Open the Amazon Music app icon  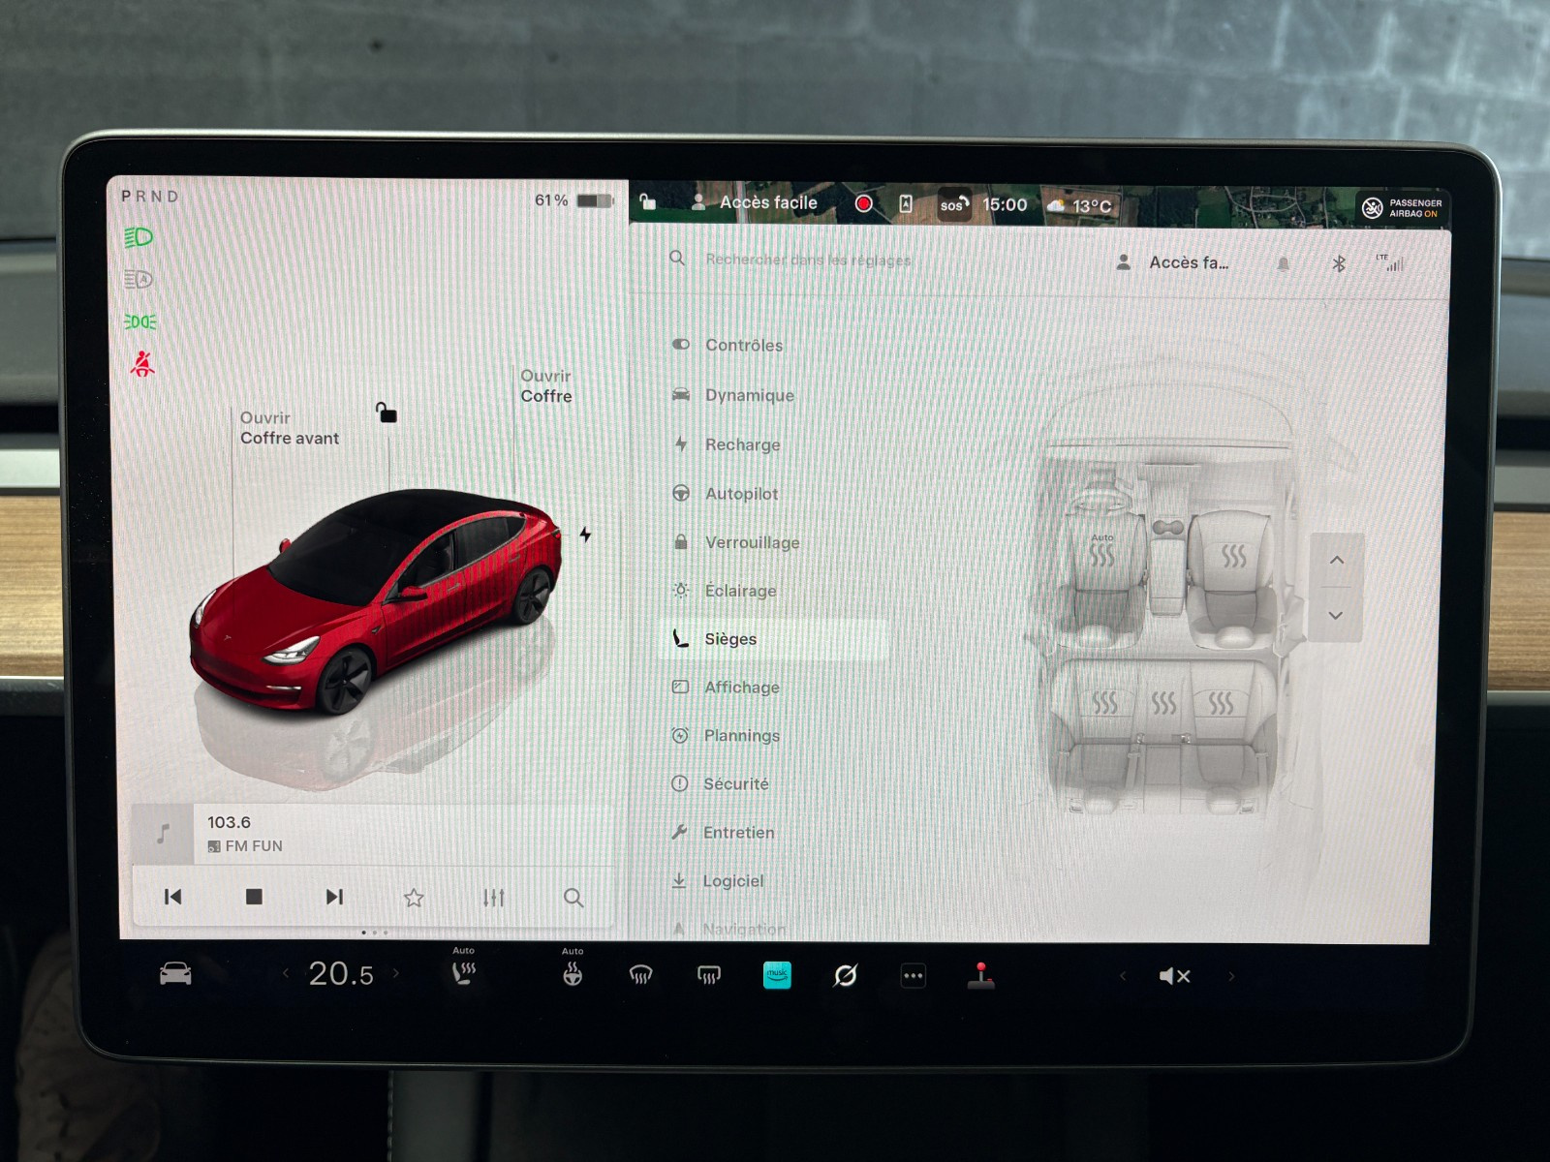[x=777, y=975]
